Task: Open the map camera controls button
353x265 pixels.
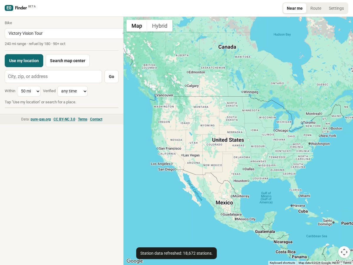Action: coord(344,252)
